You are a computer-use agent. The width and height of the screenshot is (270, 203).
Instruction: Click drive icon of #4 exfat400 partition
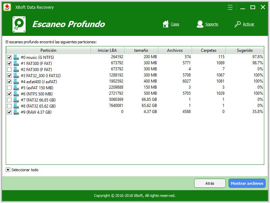point(16,82)
